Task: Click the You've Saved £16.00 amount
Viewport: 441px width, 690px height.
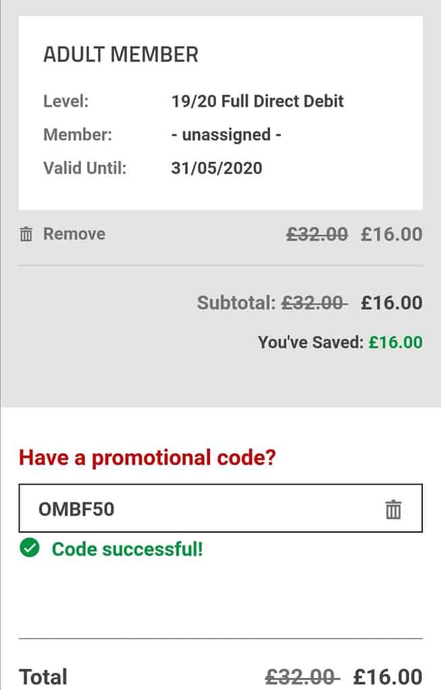Action: (395, 342)
